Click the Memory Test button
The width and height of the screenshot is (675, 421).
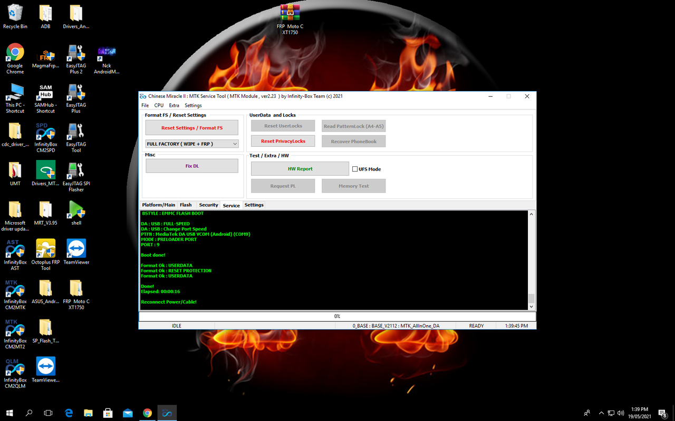[354, 186]
